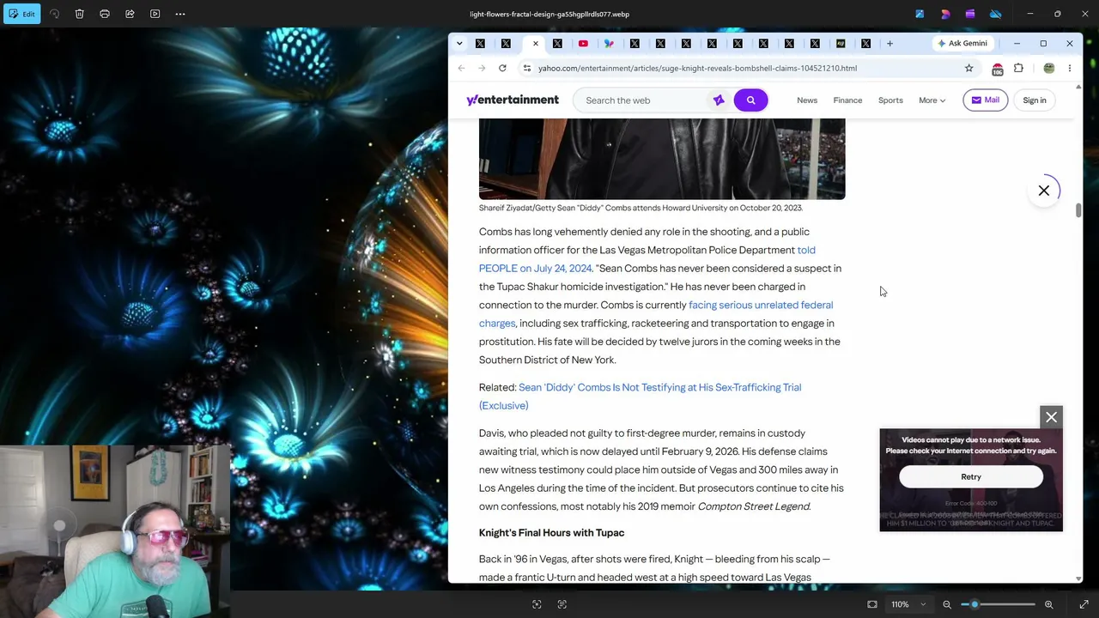Click the Photos zoom slider handle

click(x=975, y=604)
